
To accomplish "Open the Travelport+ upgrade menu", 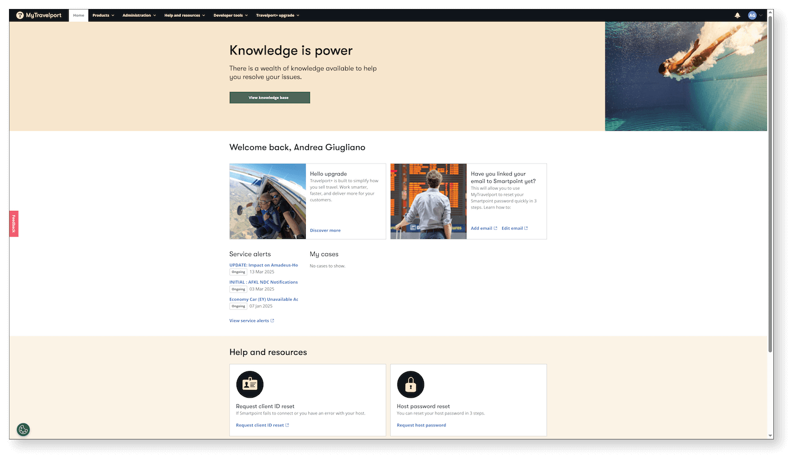I will point(278,16).
